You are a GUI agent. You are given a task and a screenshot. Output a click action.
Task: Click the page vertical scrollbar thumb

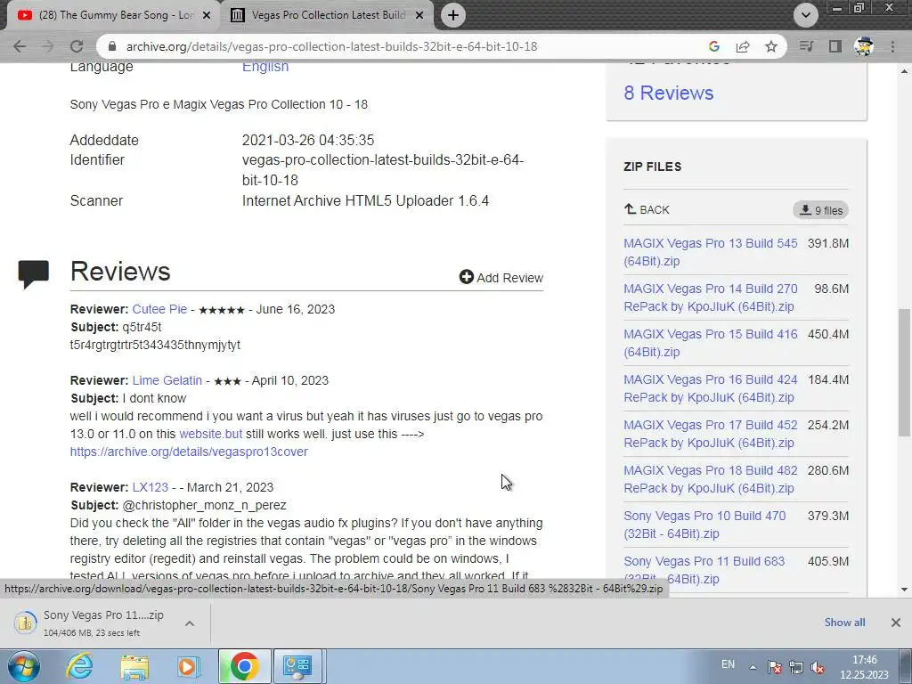click(904, 372)
